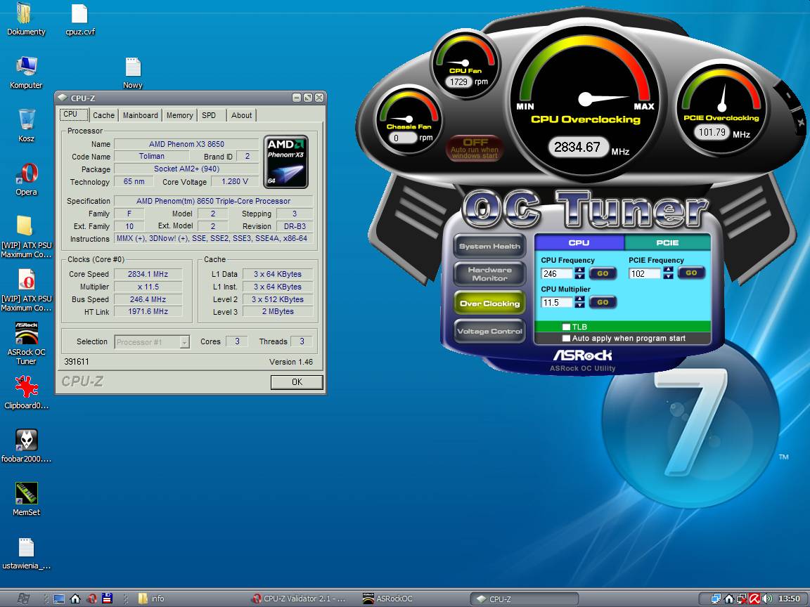Launch the MemSet desktop icon
Image resolution: width=810 pixels, height=607 pixels.
[x=26, y=493]
